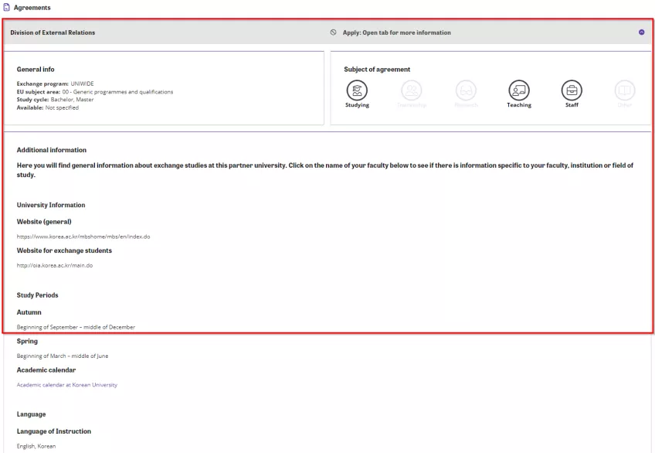Click the prohibited icon beside Apply
Viewport: 655px width, 453px height.
tap(333, 32)
